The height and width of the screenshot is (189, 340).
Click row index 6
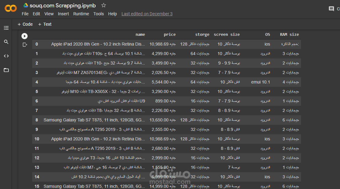pos(37,101)
